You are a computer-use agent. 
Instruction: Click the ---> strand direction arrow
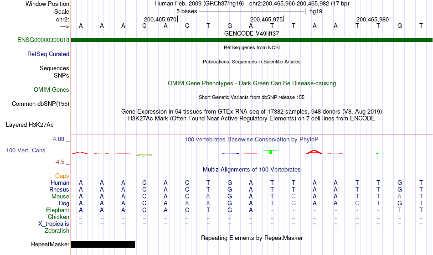[x=65, y=26]
